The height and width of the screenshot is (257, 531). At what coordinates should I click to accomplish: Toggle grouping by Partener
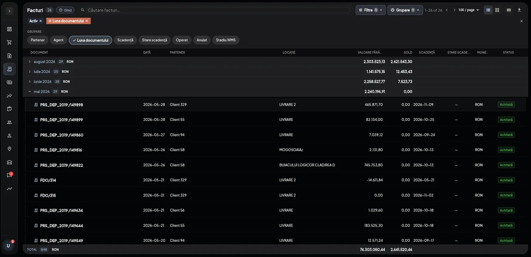click(x=38, y=40)
